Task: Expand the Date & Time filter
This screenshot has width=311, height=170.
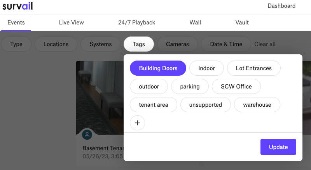Action: pyautogui.click(x=226, y=44)
